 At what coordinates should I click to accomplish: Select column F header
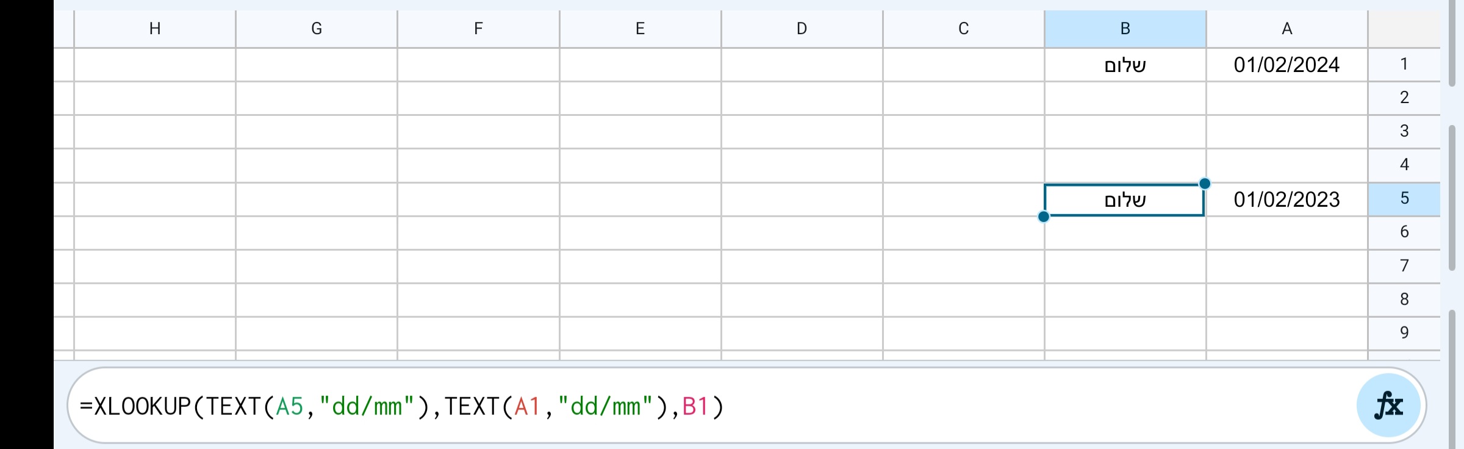[478, 29]
